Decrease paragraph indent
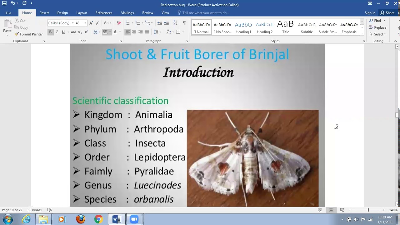 160,23
